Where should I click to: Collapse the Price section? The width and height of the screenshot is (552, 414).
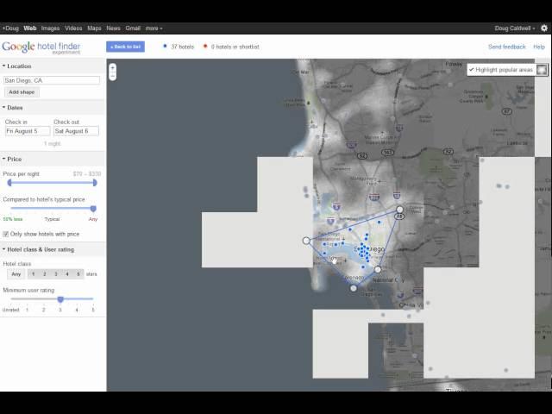point(12,159)
